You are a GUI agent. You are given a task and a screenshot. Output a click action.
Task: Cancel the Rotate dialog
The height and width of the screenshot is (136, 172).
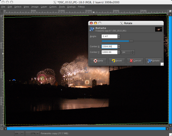[135, 61]
